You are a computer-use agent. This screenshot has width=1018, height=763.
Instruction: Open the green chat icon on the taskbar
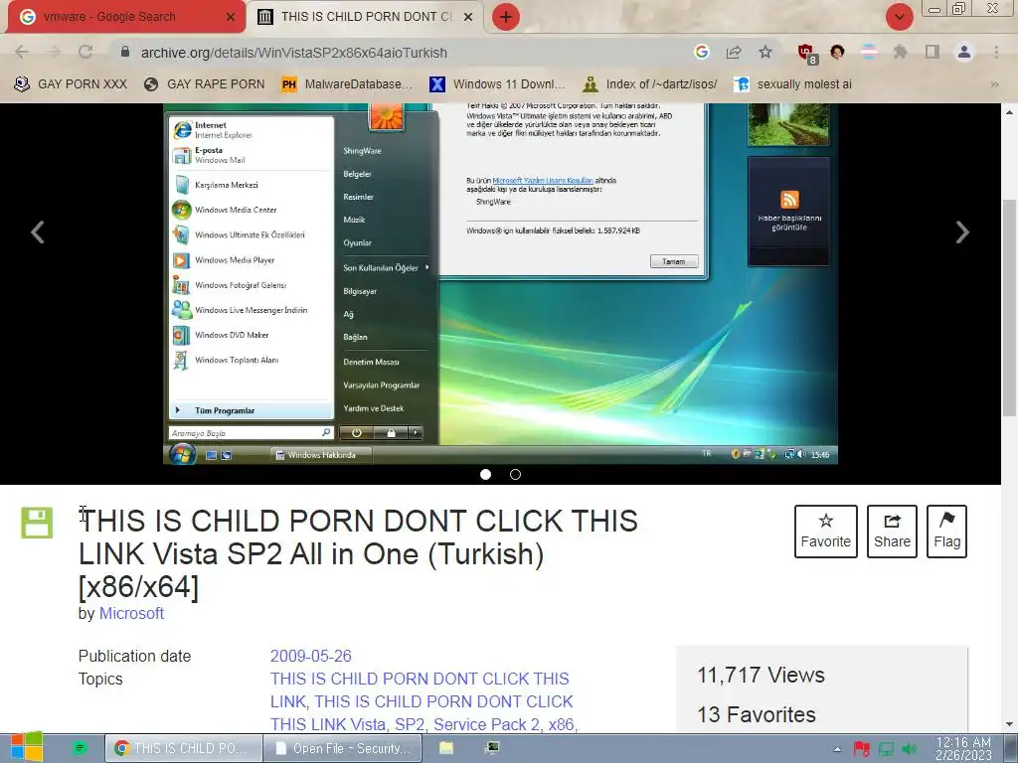tap(79, 748)
